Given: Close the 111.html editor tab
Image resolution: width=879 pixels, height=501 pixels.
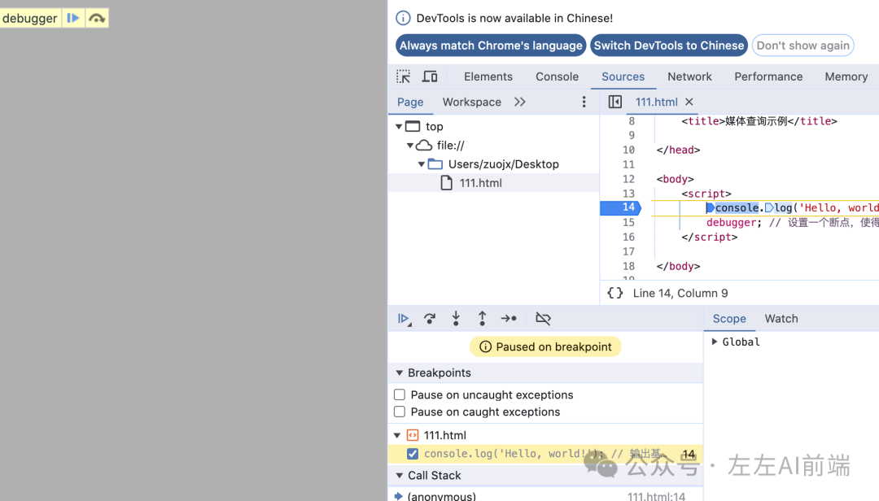Looking at the screenshot, I should click(x=689, y=102).
